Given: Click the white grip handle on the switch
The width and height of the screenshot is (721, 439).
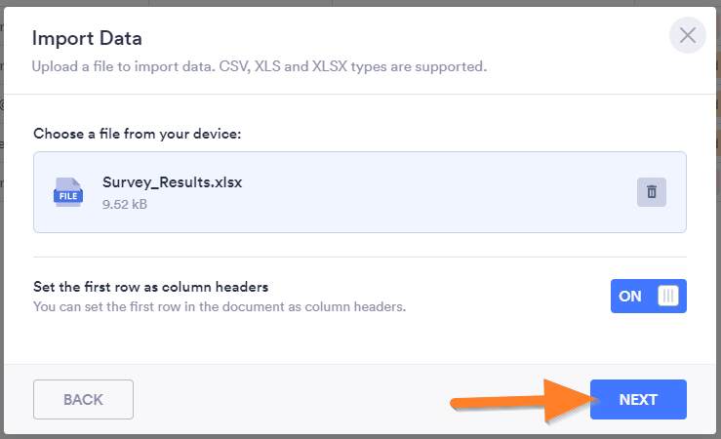Looking at the screenshot, I should pos(668,296).
